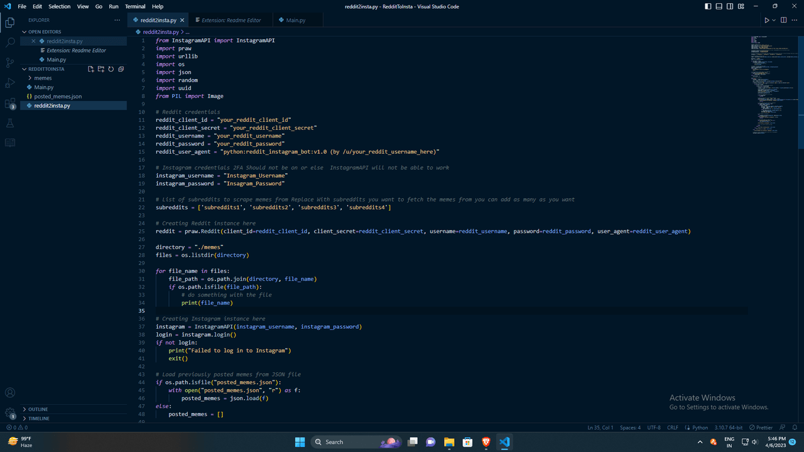Select Python interpreter 3.10.7 64-bit

pyautogui.click(x=729, y=428)
